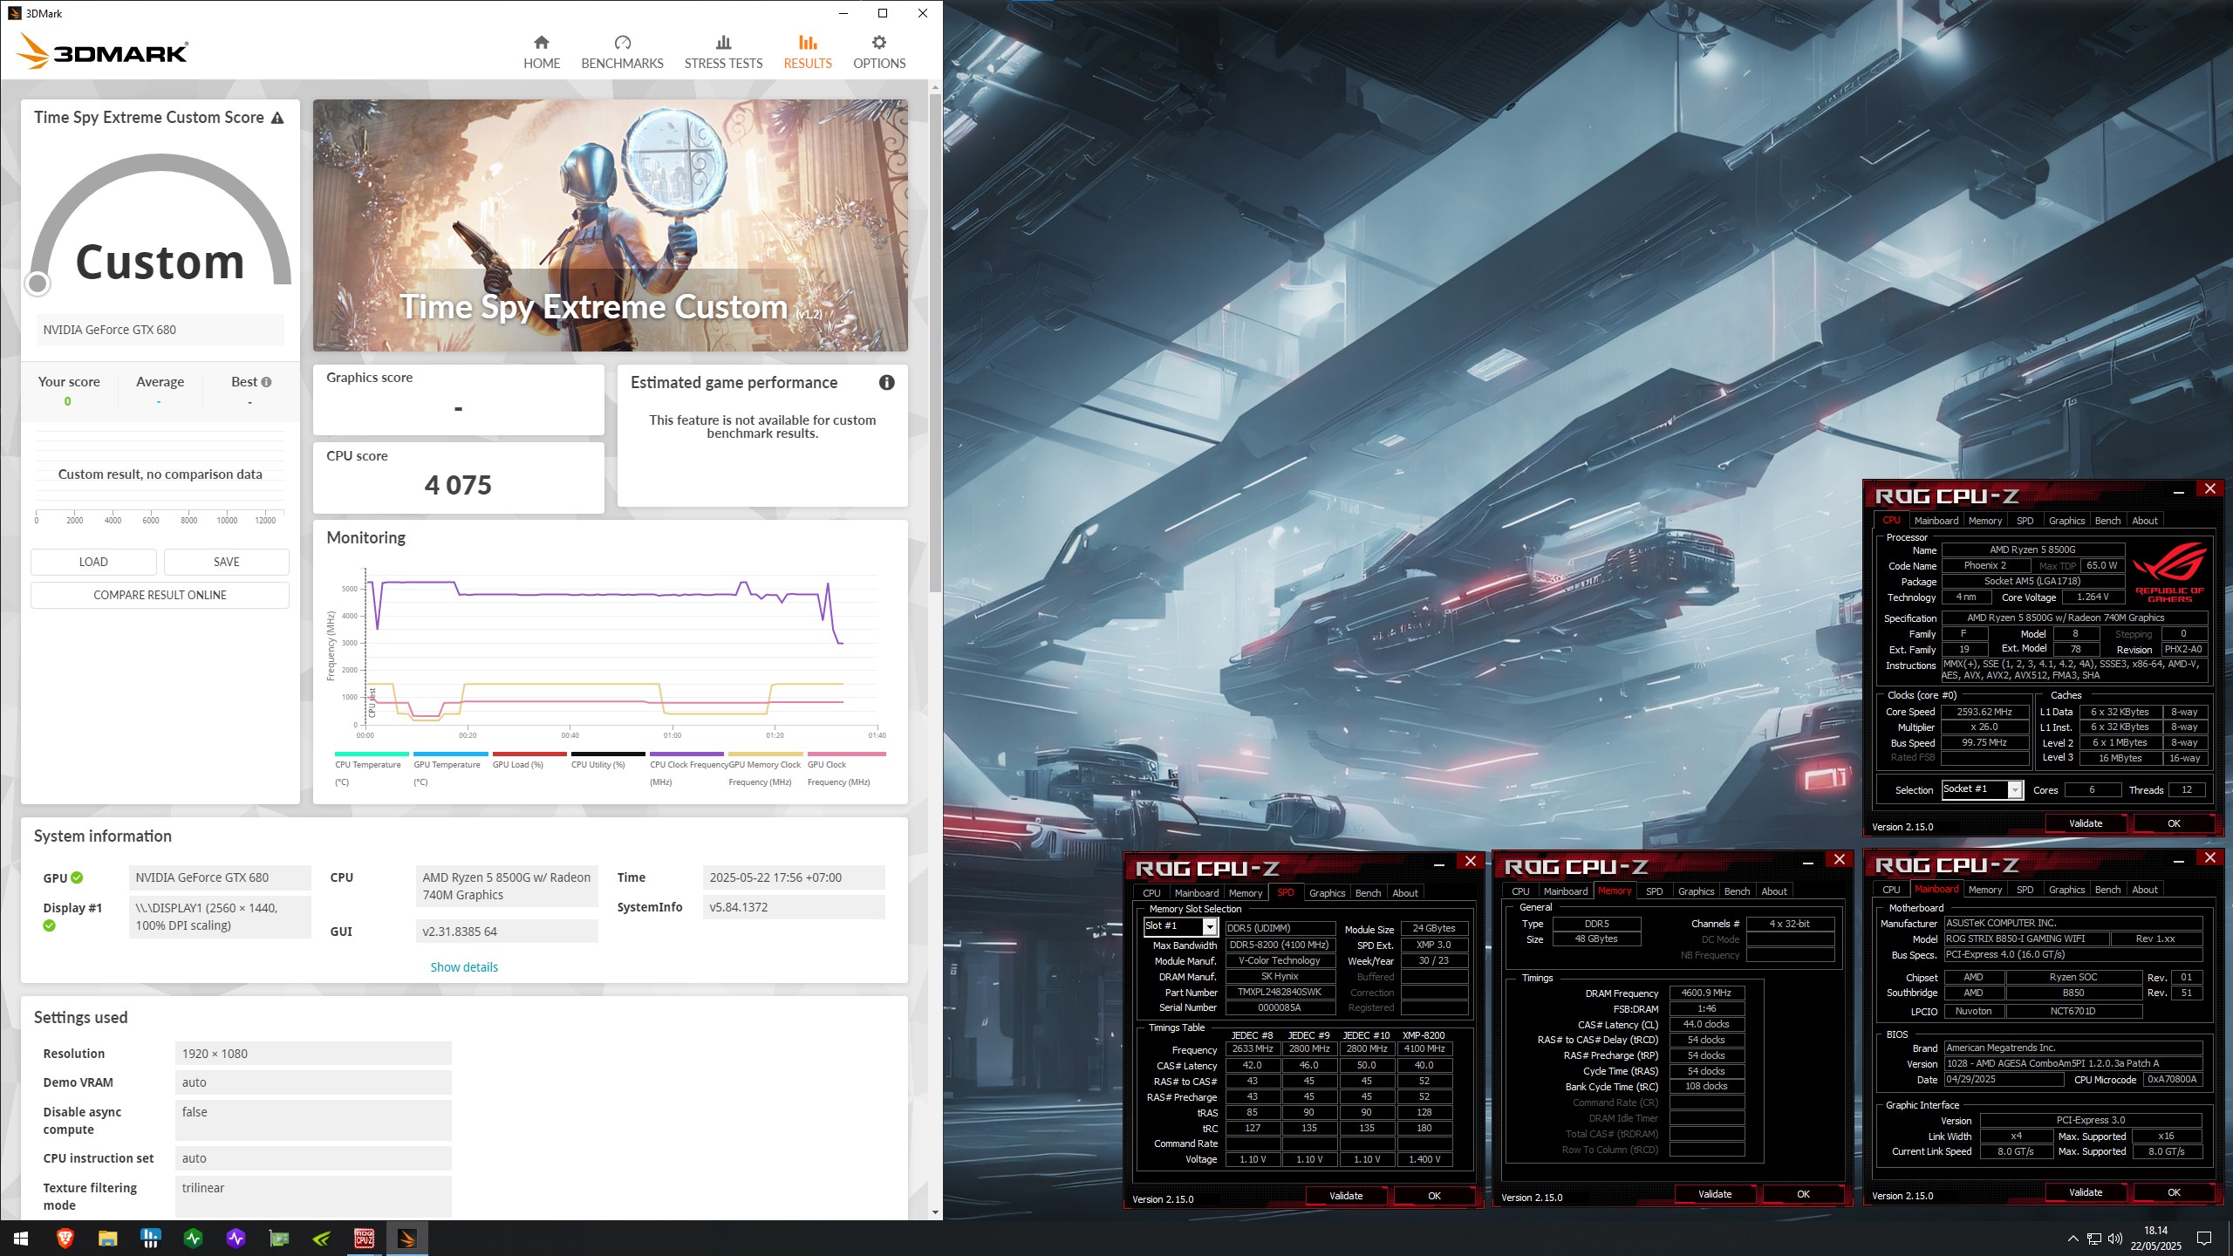Select SPD tab in CPU-Z Memory window
The width and height of the screenshot is (2233, 1256).
click(x=1654, y=891)
